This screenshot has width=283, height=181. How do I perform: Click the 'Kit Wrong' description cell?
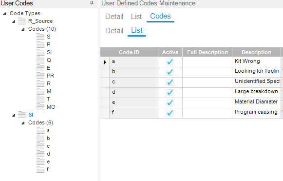coord(256,62)
